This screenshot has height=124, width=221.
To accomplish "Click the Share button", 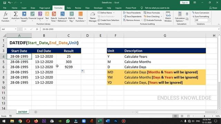I will (x=213, y=8).
